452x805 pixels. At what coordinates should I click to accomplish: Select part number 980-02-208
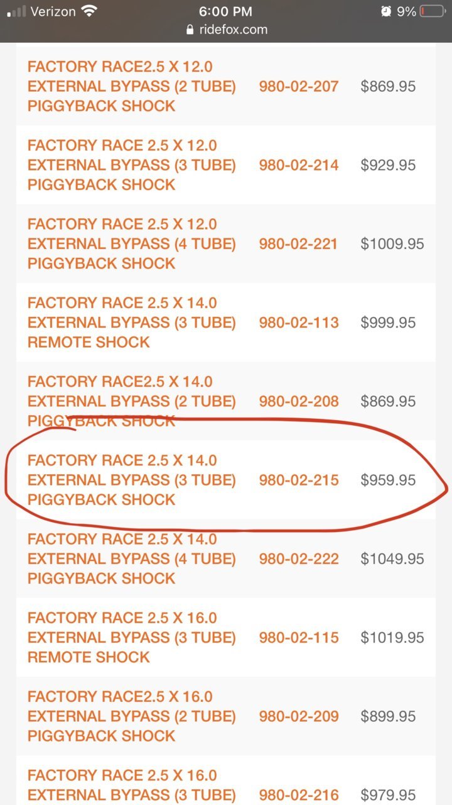click(x=299, y=401)
